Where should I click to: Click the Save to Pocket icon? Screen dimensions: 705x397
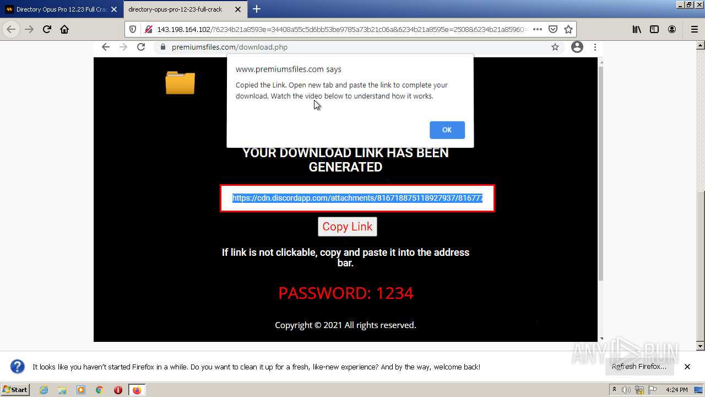pyautogui.click(x=553, y=29)
